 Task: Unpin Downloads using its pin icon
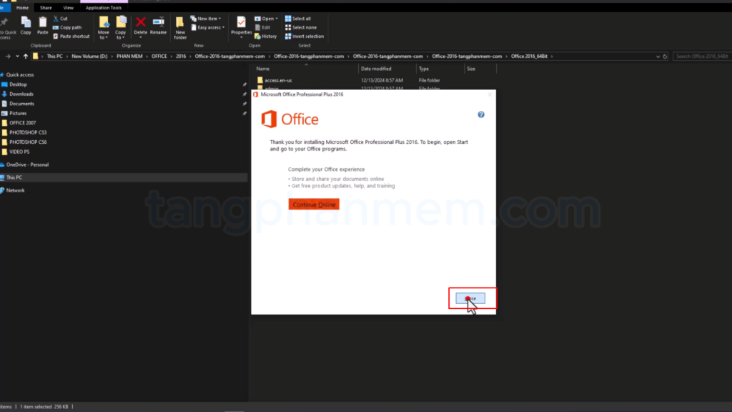tap(244, 94)
